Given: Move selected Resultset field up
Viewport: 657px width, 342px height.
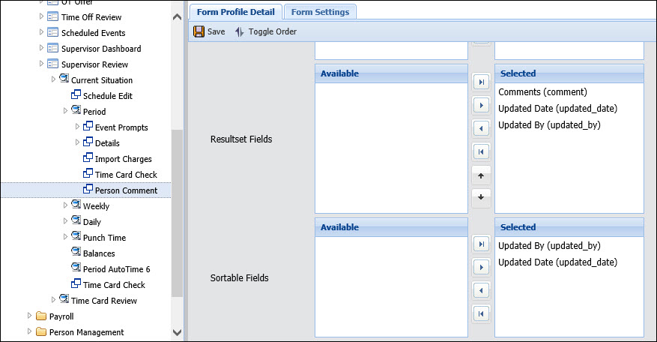Looking at the screenshot, I should tap(482, 175).
